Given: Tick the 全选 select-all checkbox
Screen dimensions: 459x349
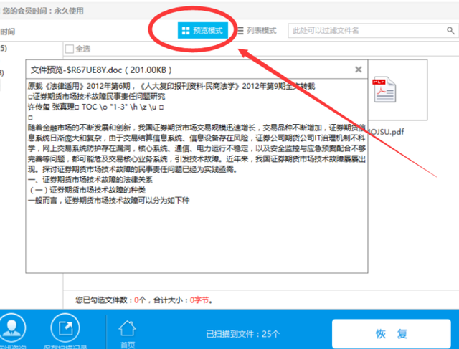Looking at the screenshot, I should 70,49.
